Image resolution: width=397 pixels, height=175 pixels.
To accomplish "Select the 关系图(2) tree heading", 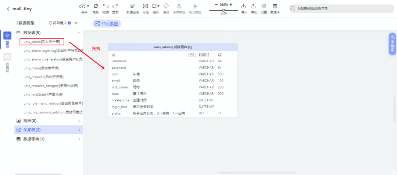I will 32,130.
